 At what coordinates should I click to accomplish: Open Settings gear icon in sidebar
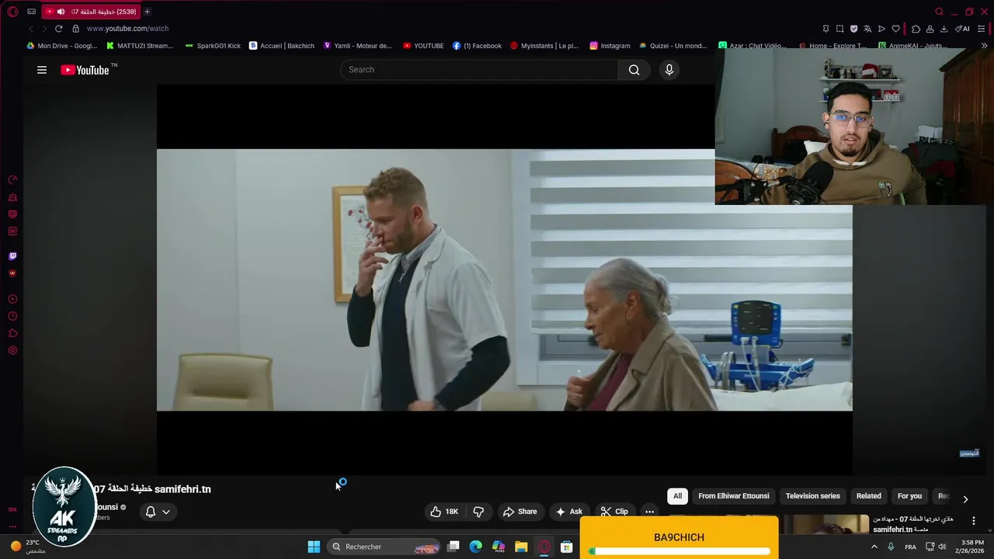(x=12, y=350)
